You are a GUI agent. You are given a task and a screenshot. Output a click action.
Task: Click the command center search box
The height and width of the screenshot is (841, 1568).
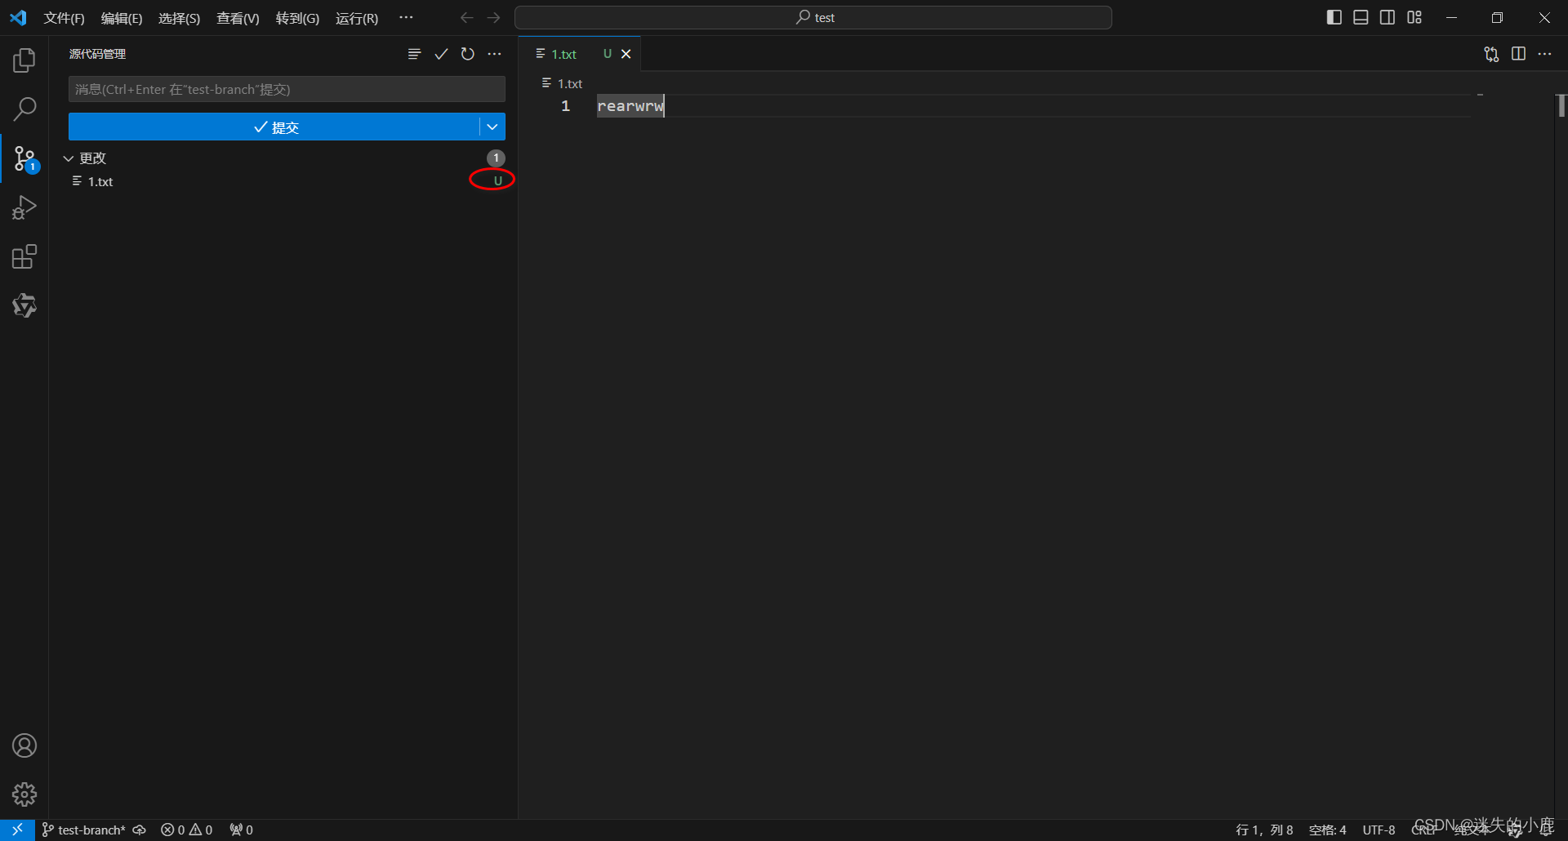point(813,17)
